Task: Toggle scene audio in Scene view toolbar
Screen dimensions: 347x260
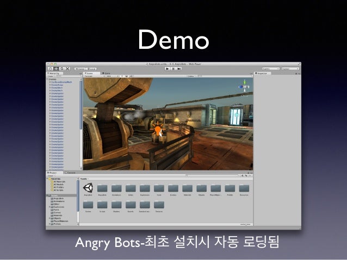Action: [131, 76]
